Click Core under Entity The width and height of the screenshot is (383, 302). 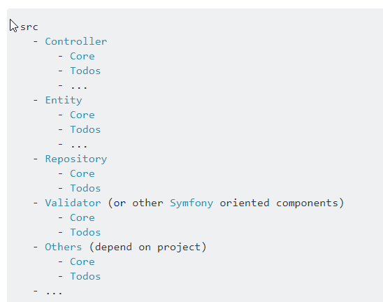point(82,115)
